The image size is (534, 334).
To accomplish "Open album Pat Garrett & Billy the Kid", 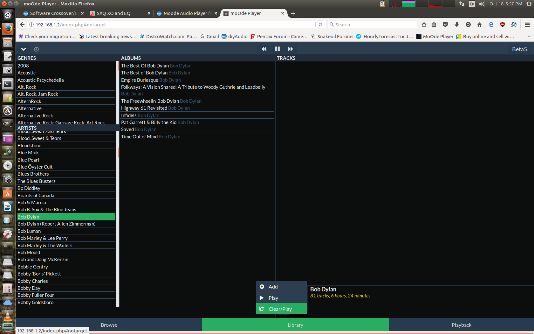I will (x=197, y=122).
